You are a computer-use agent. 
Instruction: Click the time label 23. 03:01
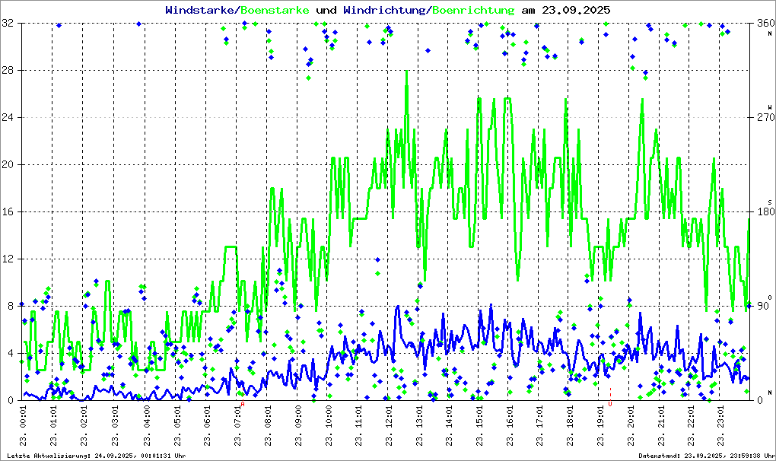(114, 425)
